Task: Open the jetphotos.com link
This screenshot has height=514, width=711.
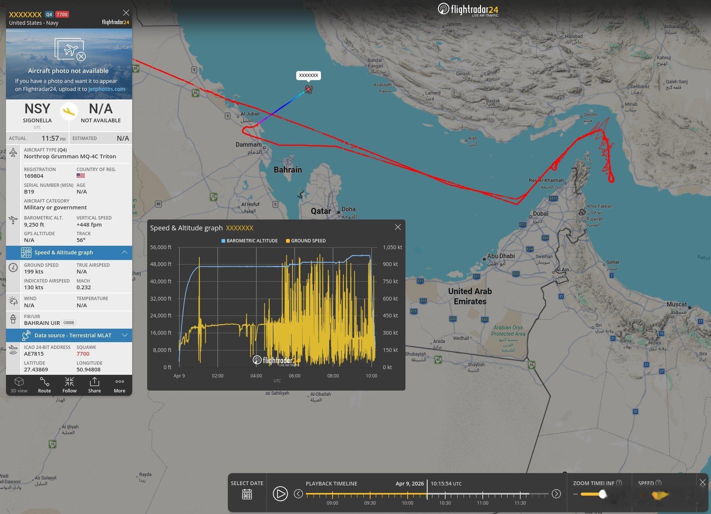Action: (x=107, y=89)
